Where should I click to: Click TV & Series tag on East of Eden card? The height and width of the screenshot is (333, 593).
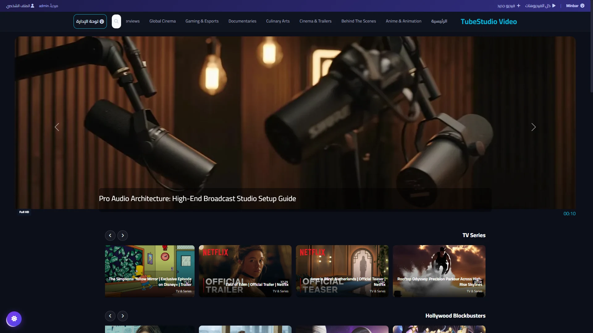point(280,291)
